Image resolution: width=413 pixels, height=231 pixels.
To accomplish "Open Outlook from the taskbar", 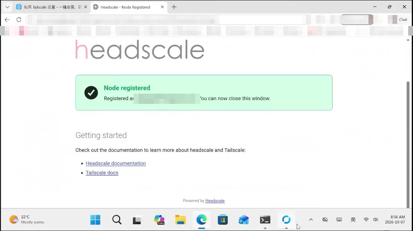I will coord(244,220).
